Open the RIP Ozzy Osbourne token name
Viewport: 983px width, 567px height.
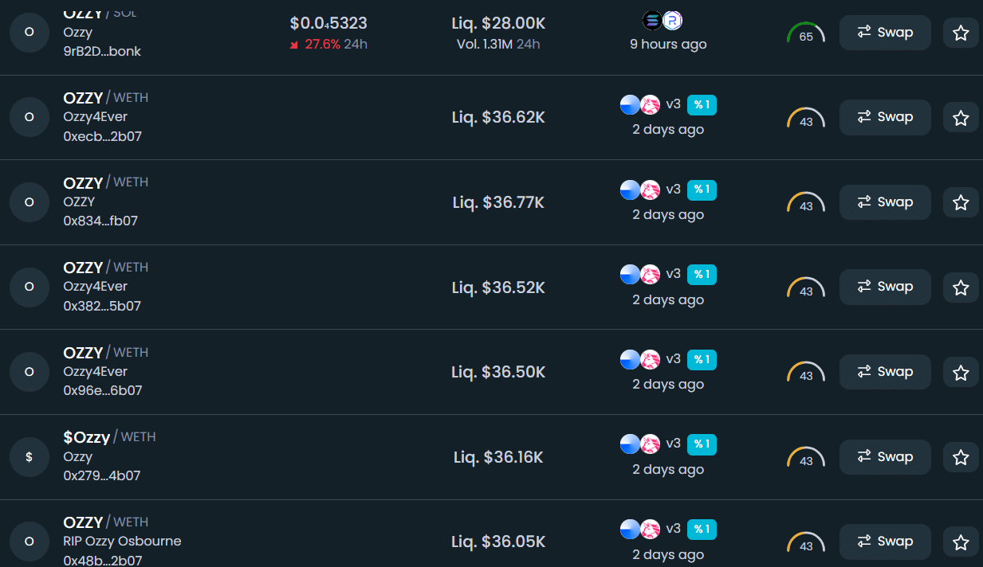tap(122, 542)
